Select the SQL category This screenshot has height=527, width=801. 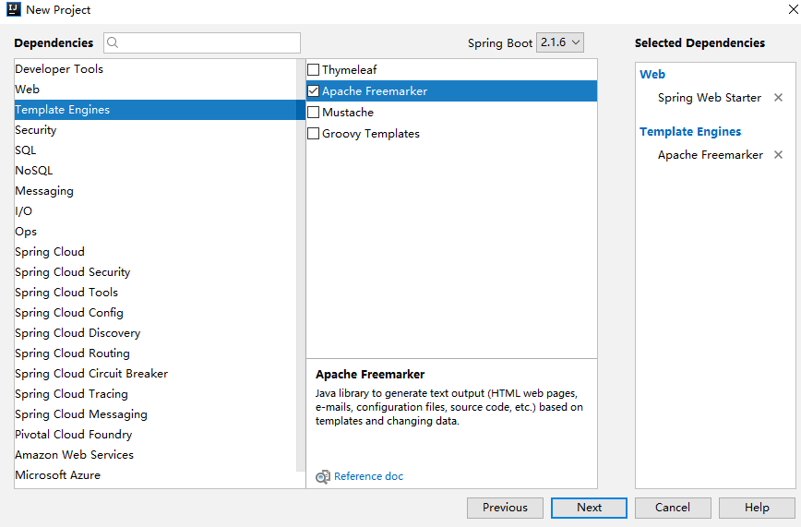point(26,150)
